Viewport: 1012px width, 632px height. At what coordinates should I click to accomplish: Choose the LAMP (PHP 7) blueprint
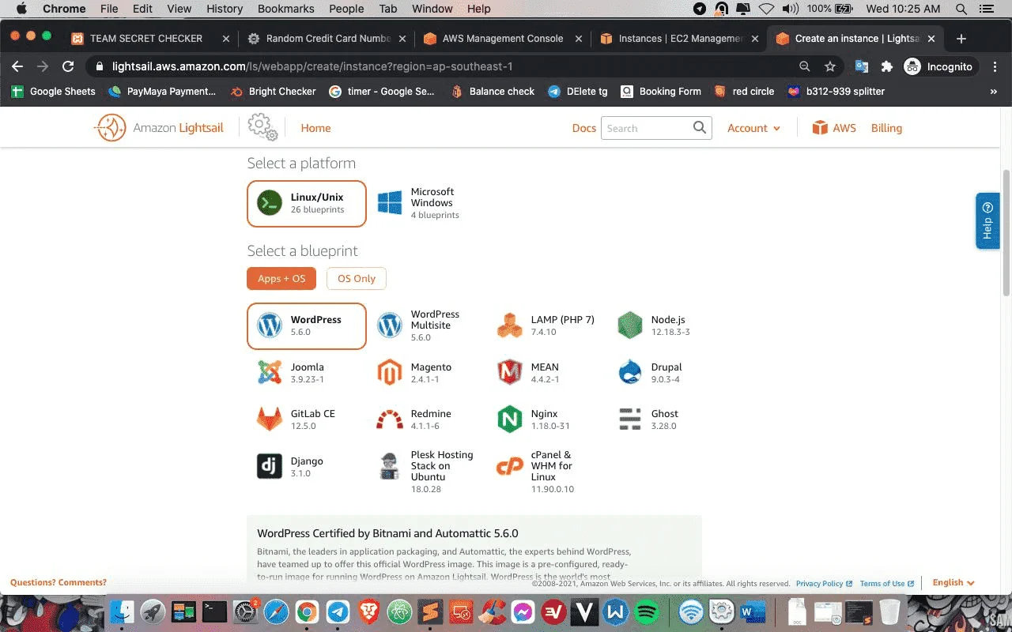coord(546,325)
